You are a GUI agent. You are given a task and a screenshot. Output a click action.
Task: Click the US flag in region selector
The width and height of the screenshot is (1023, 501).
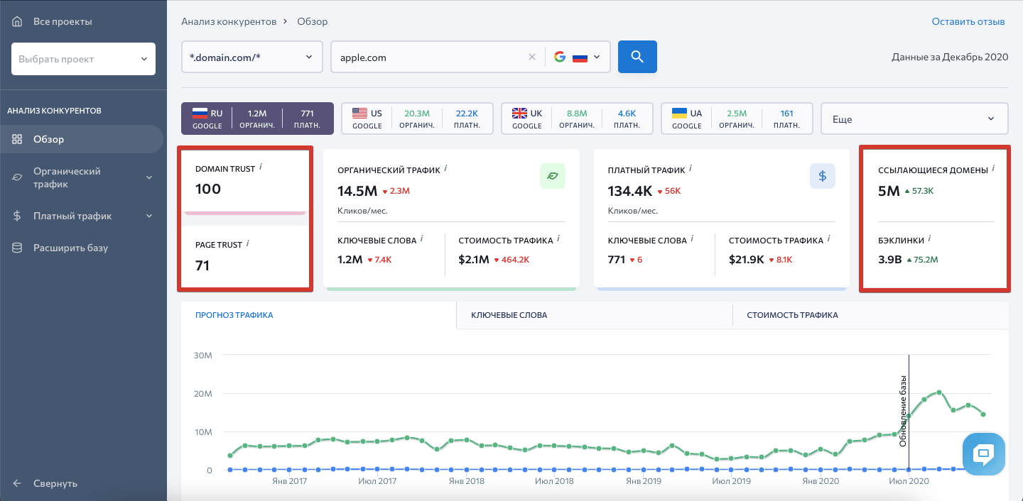pos(360,114)
